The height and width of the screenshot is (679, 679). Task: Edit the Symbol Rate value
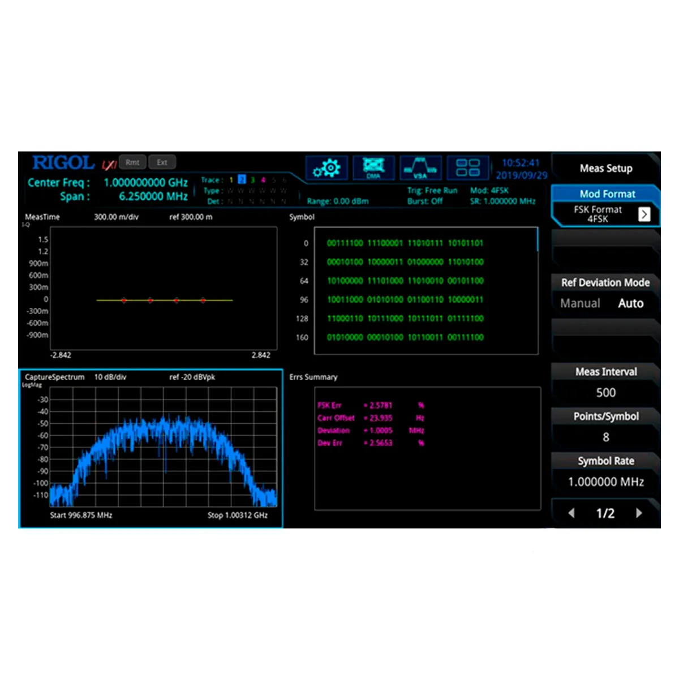605,482
